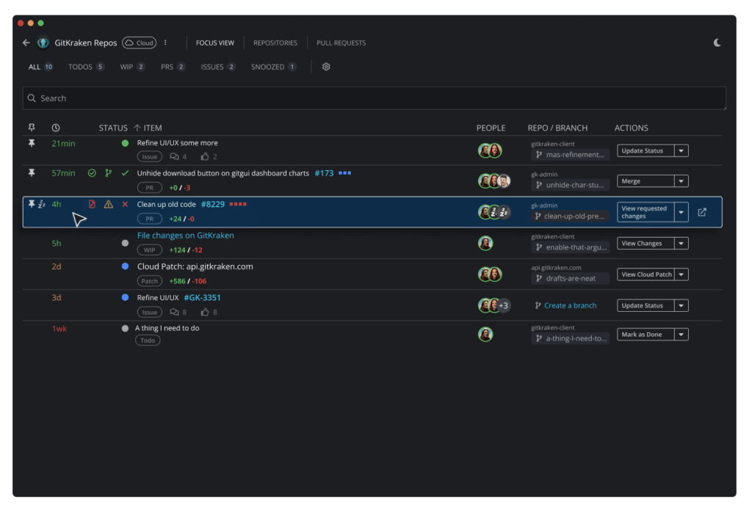The height and width of the screenshot is (510, 752).
Task: Click the avatar on A thing I need to do
Action: click(x=485, y=334)
